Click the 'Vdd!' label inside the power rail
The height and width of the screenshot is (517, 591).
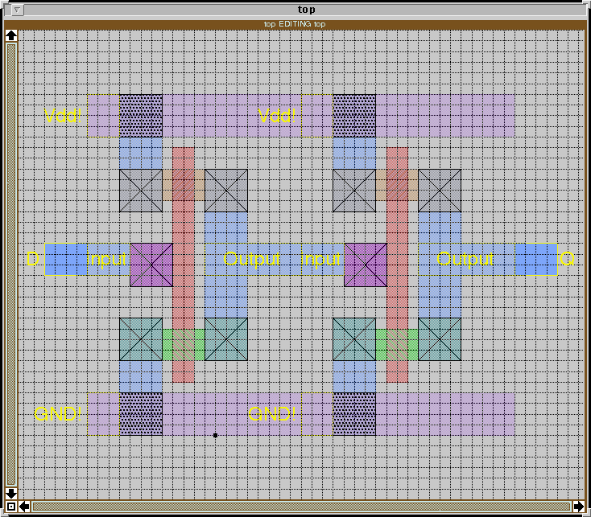[x=277, y=116]
